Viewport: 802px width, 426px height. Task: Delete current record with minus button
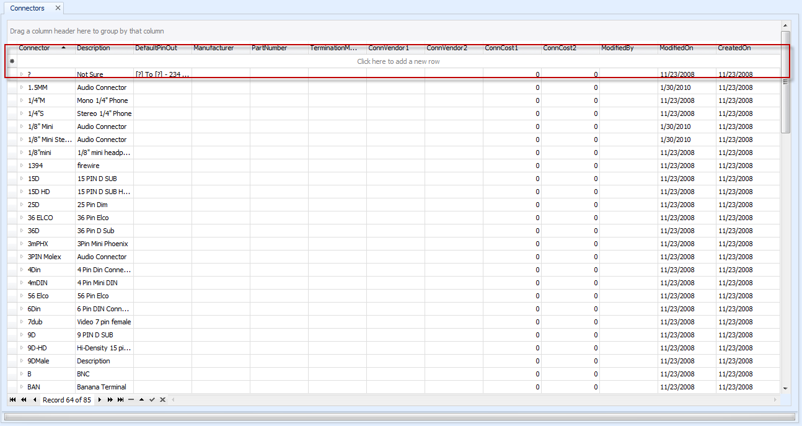pos(131,400)
